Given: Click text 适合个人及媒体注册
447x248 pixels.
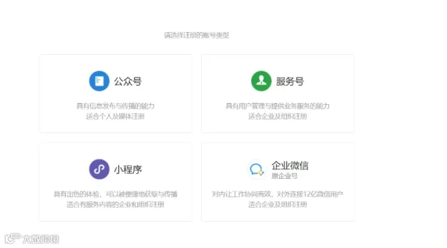Looking at the screenshot, I should tap(115, 116).
